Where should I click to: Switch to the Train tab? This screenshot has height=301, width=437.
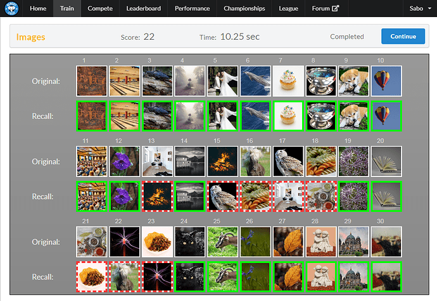pos(67,8)
